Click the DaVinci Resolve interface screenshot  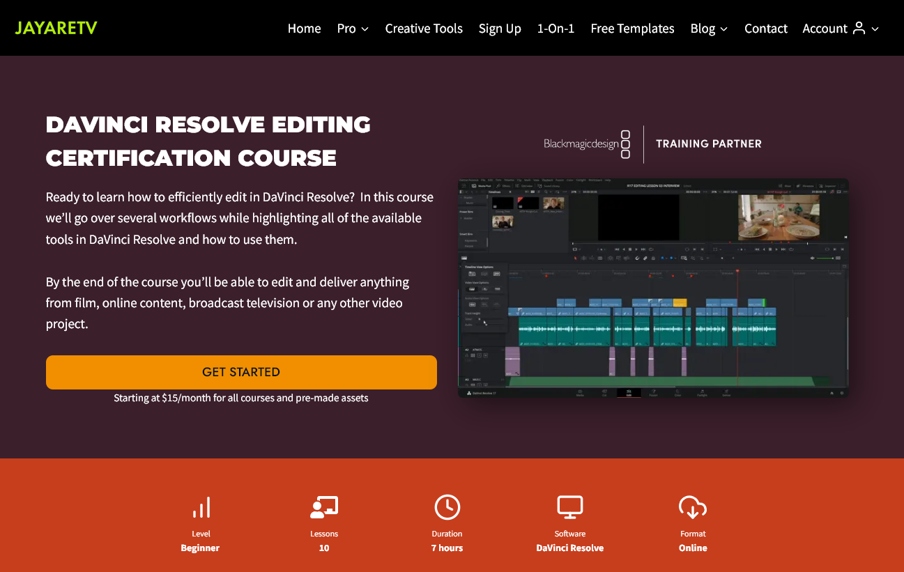654,288
